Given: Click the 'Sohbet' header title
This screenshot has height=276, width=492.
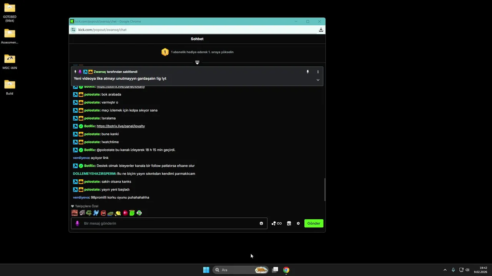Looking at the screenshot, I should pos(197,39).
